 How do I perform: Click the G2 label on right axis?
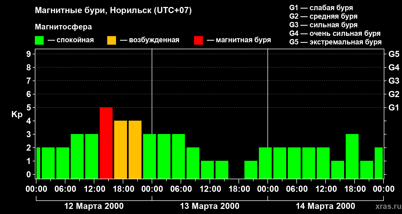click(x=394, y=94)
